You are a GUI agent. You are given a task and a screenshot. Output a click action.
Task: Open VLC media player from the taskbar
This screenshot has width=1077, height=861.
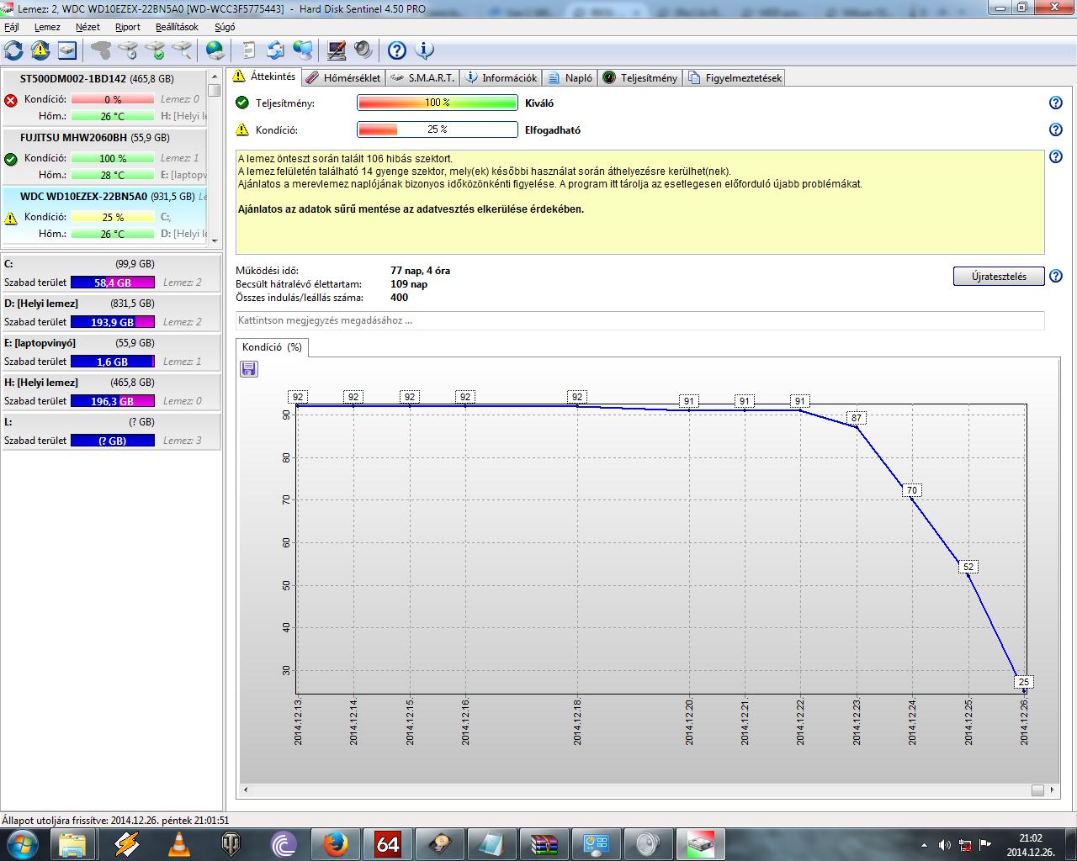point(178,843)
